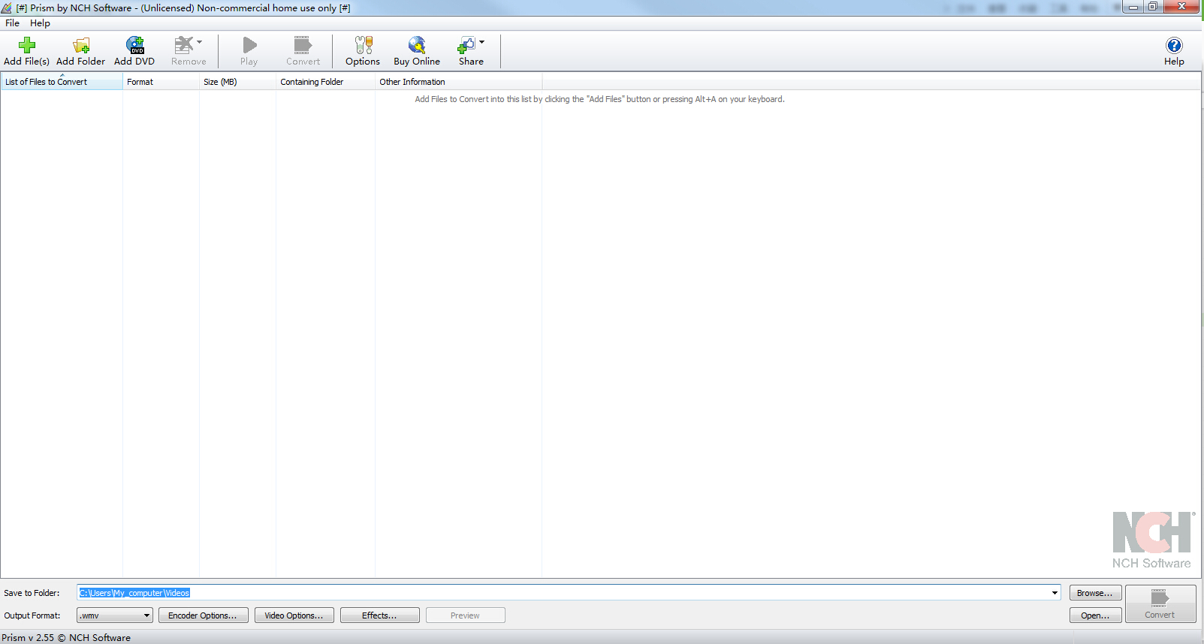
Task: Open the Video Options... dialog button
Action: coord(294,615)
